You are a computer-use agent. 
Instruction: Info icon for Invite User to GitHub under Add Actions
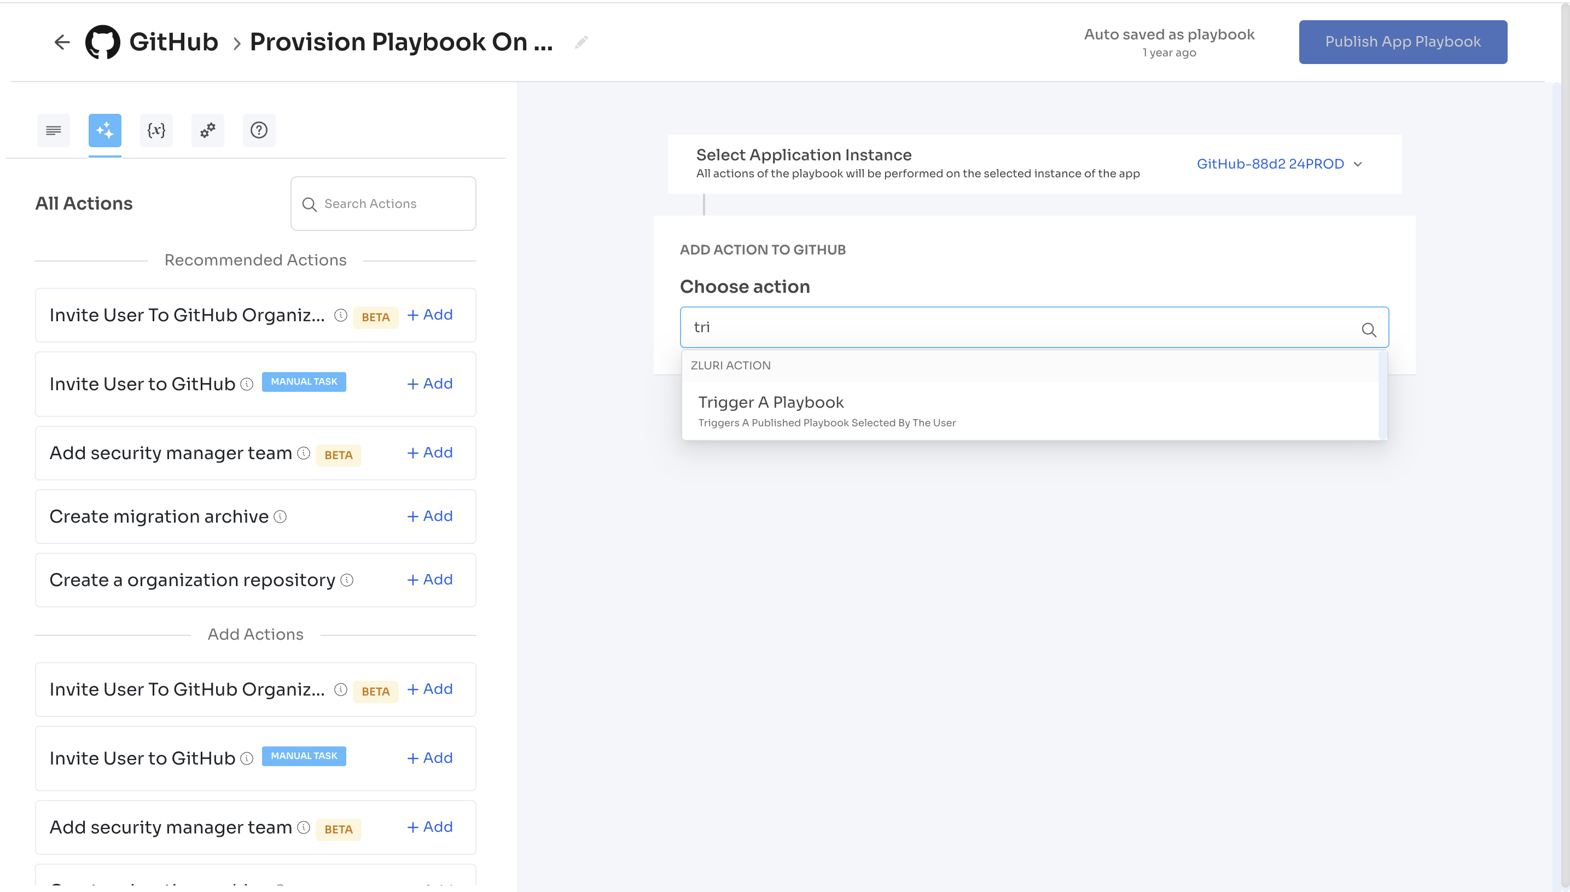coord(247,758)
